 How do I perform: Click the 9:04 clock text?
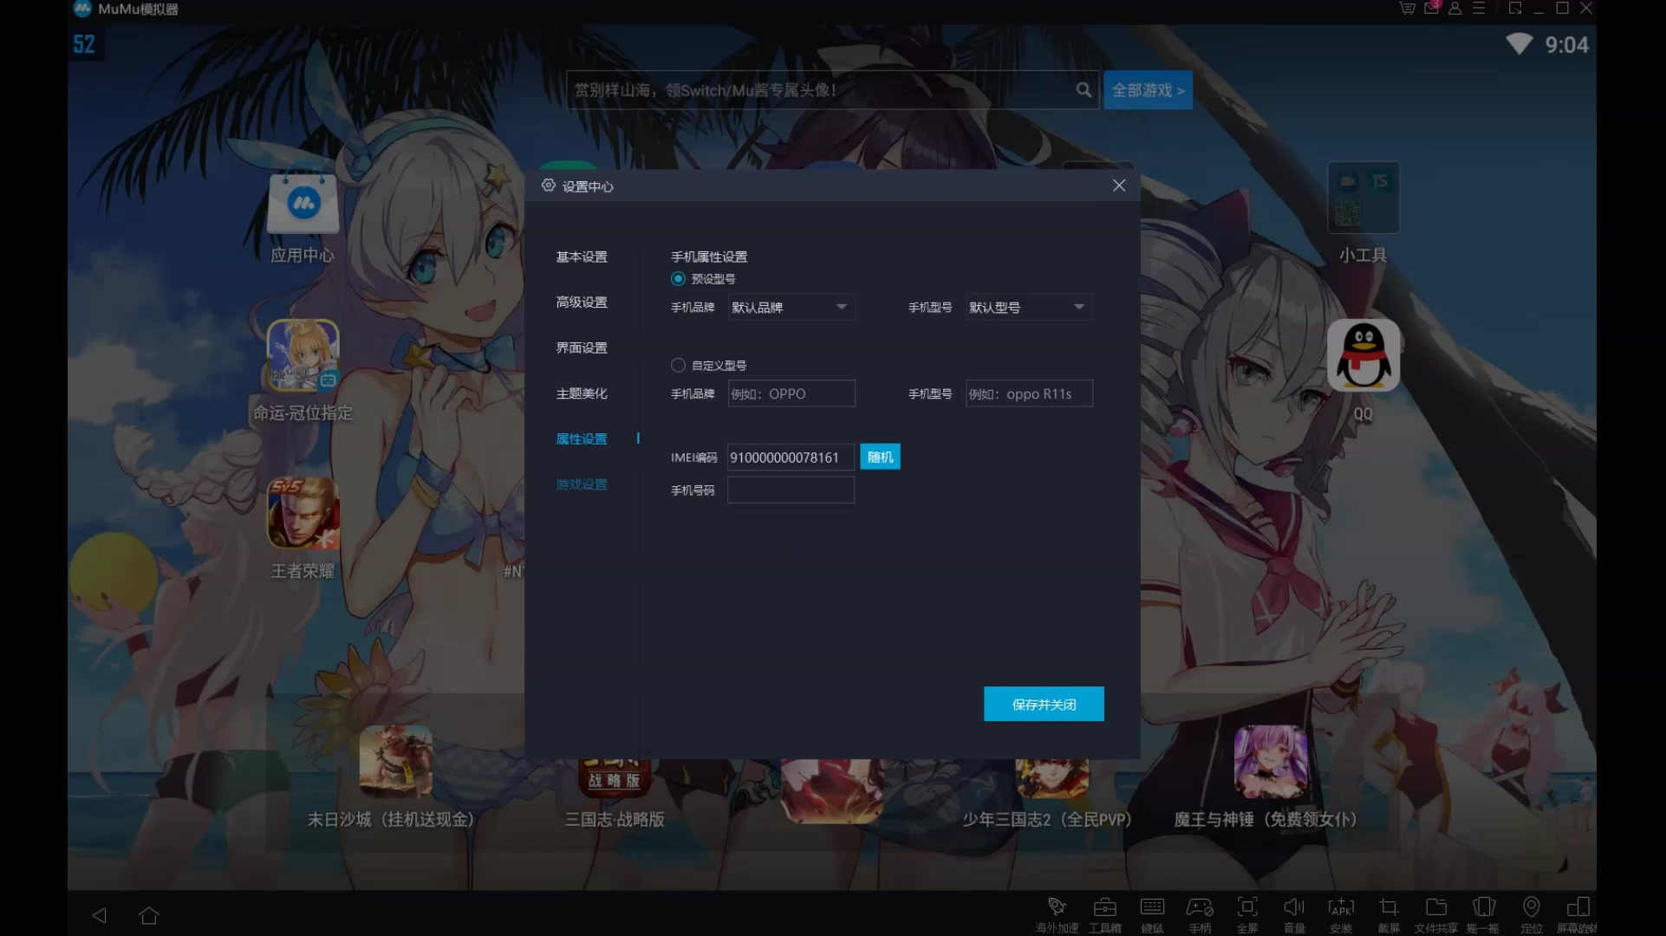click(1566, 45)
